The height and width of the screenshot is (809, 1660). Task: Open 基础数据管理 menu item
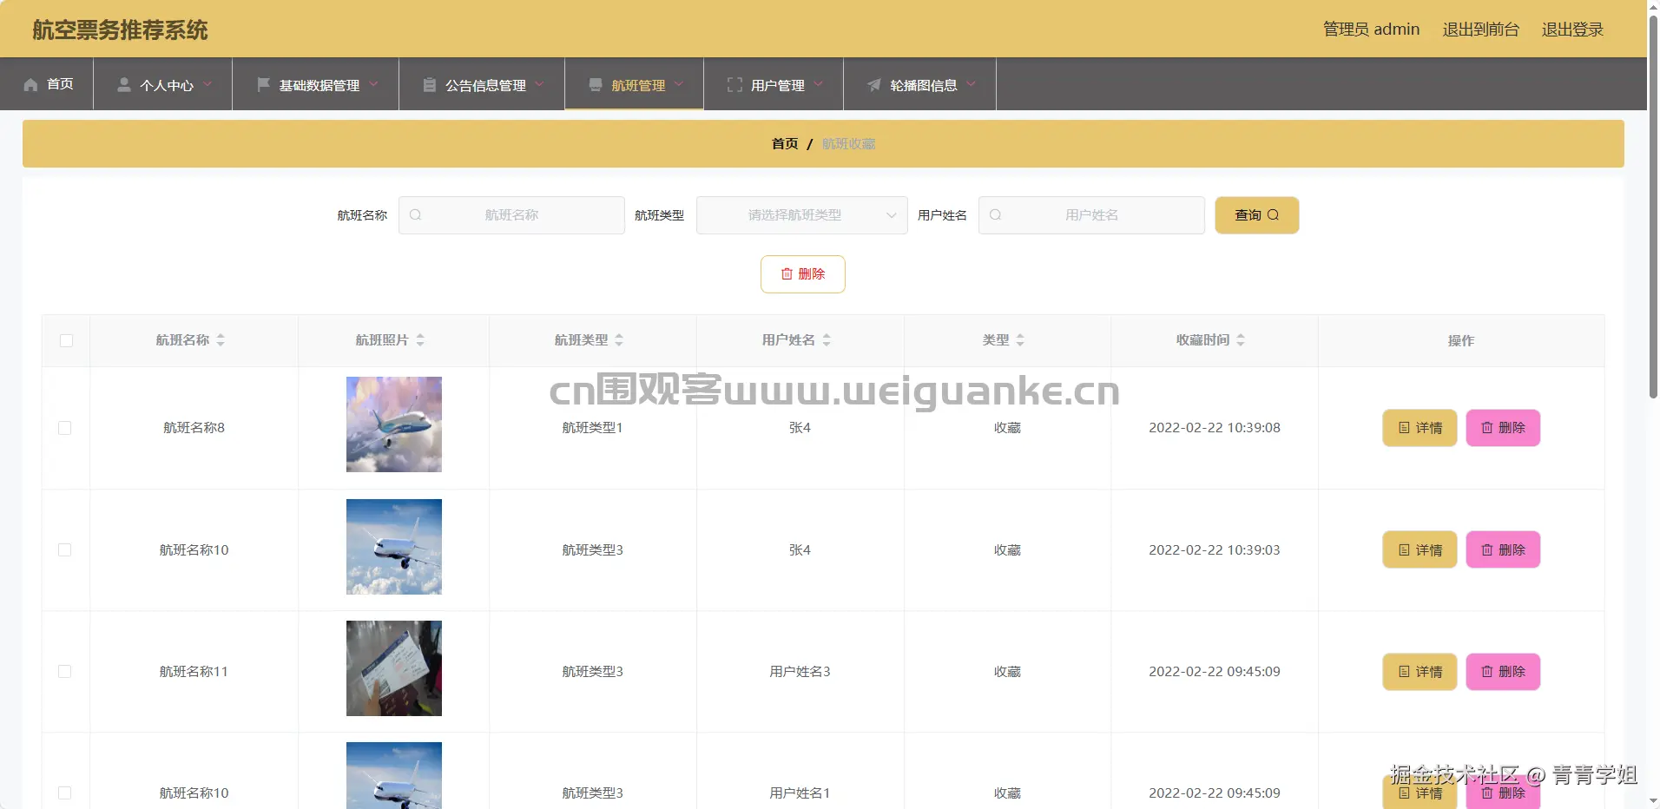pos(316,84)
